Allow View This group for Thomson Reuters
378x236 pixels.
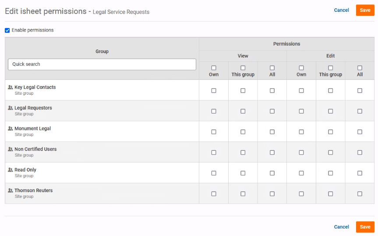click(x=243, y=194)
